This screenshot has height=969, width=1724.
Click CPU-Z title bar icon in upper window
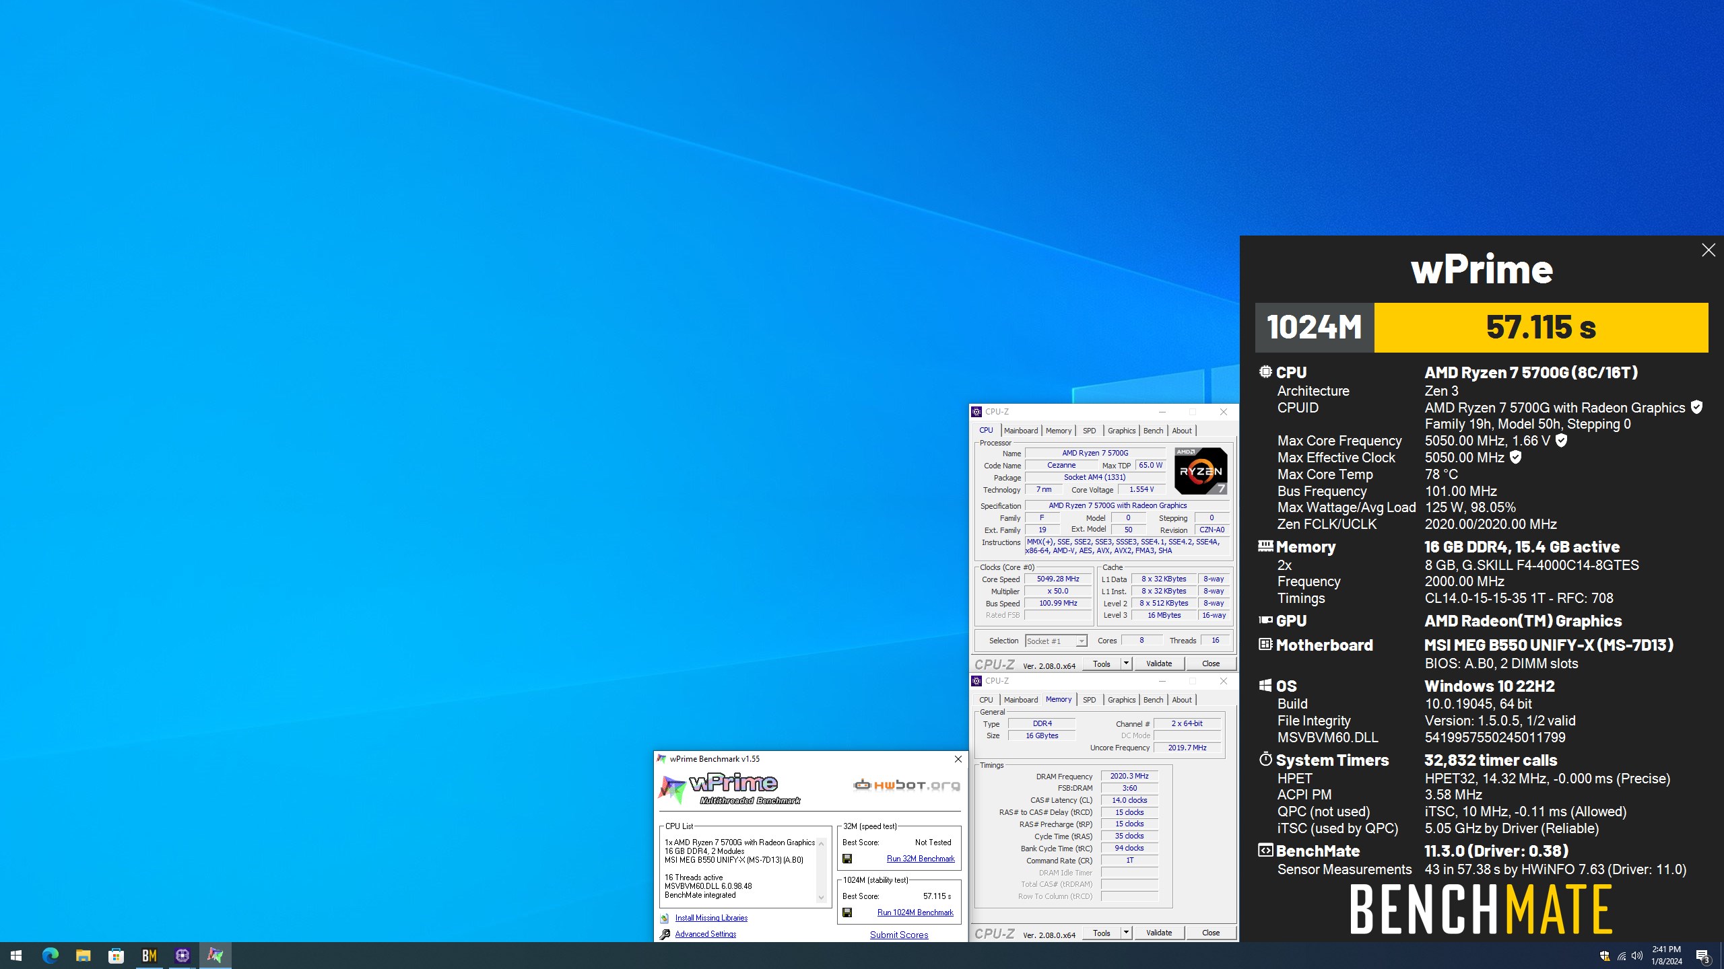tap(977, 412)
